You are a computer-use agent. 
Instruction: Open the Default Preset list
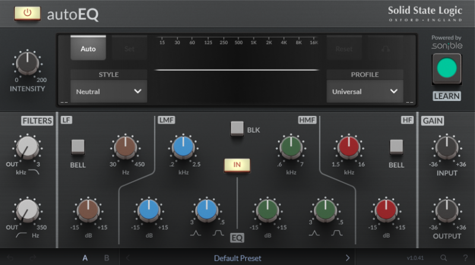[x=237, y=258]
